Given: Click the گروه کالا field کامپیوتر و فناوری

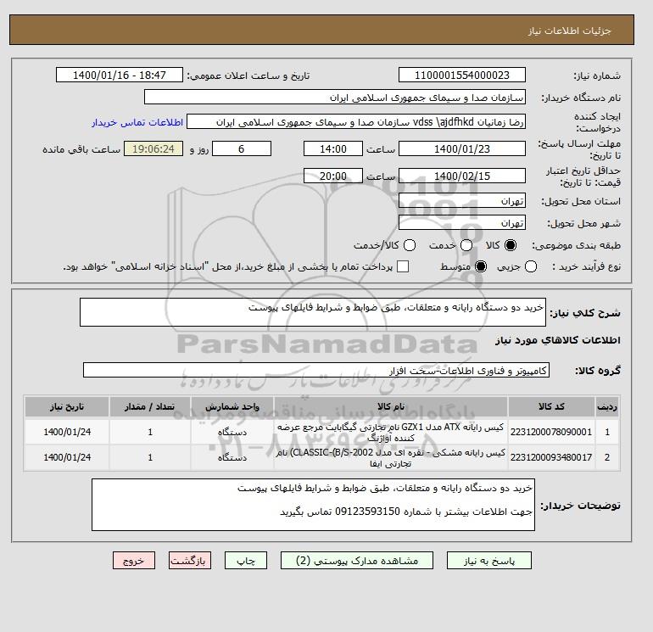Looking at the screenshot, I should coord(316,370).
